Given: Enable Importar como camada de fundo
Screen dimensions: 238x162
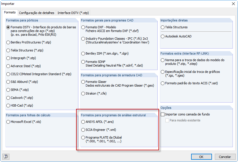Looking at the screenshot, I should tap(162, 114).
